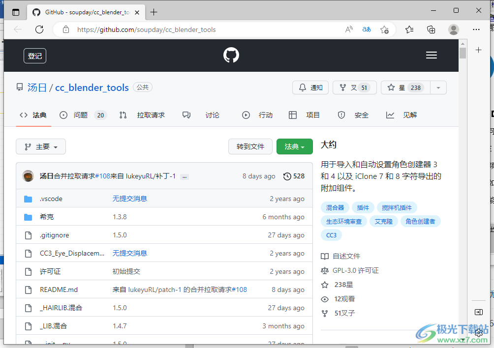Viewport: 494px width, 348px height.
Task: Click the CC3 topic tag
Action: 331,235
